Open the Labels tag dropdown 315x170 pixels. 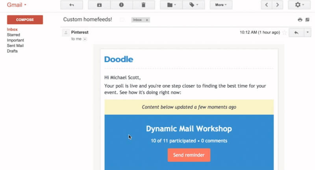[193, 5]
